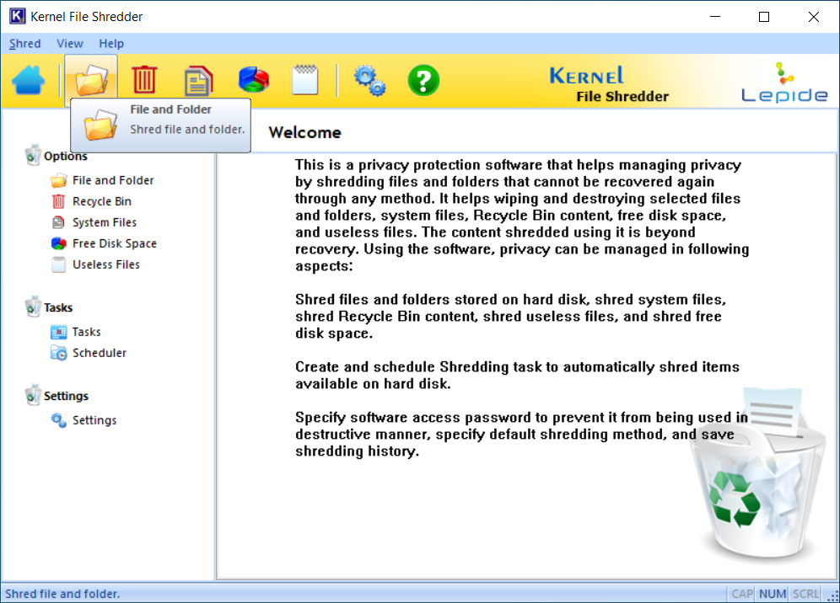
Task: Select System Files in sidebar
Action: (105, 222)
